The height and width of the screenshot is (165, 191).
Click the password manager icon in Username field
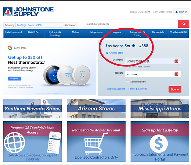pyautogui.click(x=176, y=61)
